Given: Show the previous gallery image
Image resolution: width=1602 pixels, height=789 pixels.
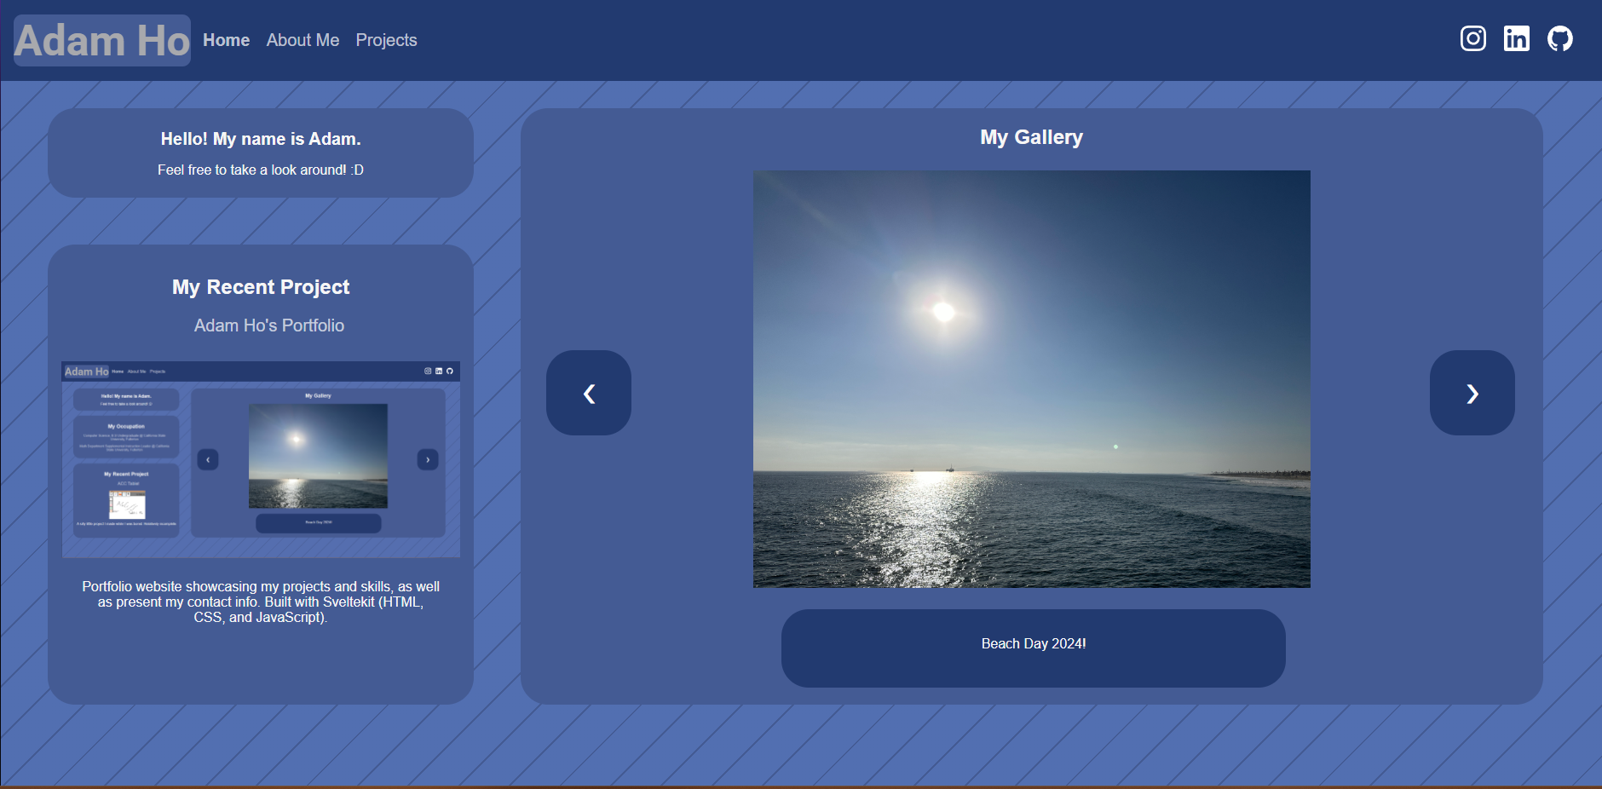Looking at the screenshot, I should [588, 393].
